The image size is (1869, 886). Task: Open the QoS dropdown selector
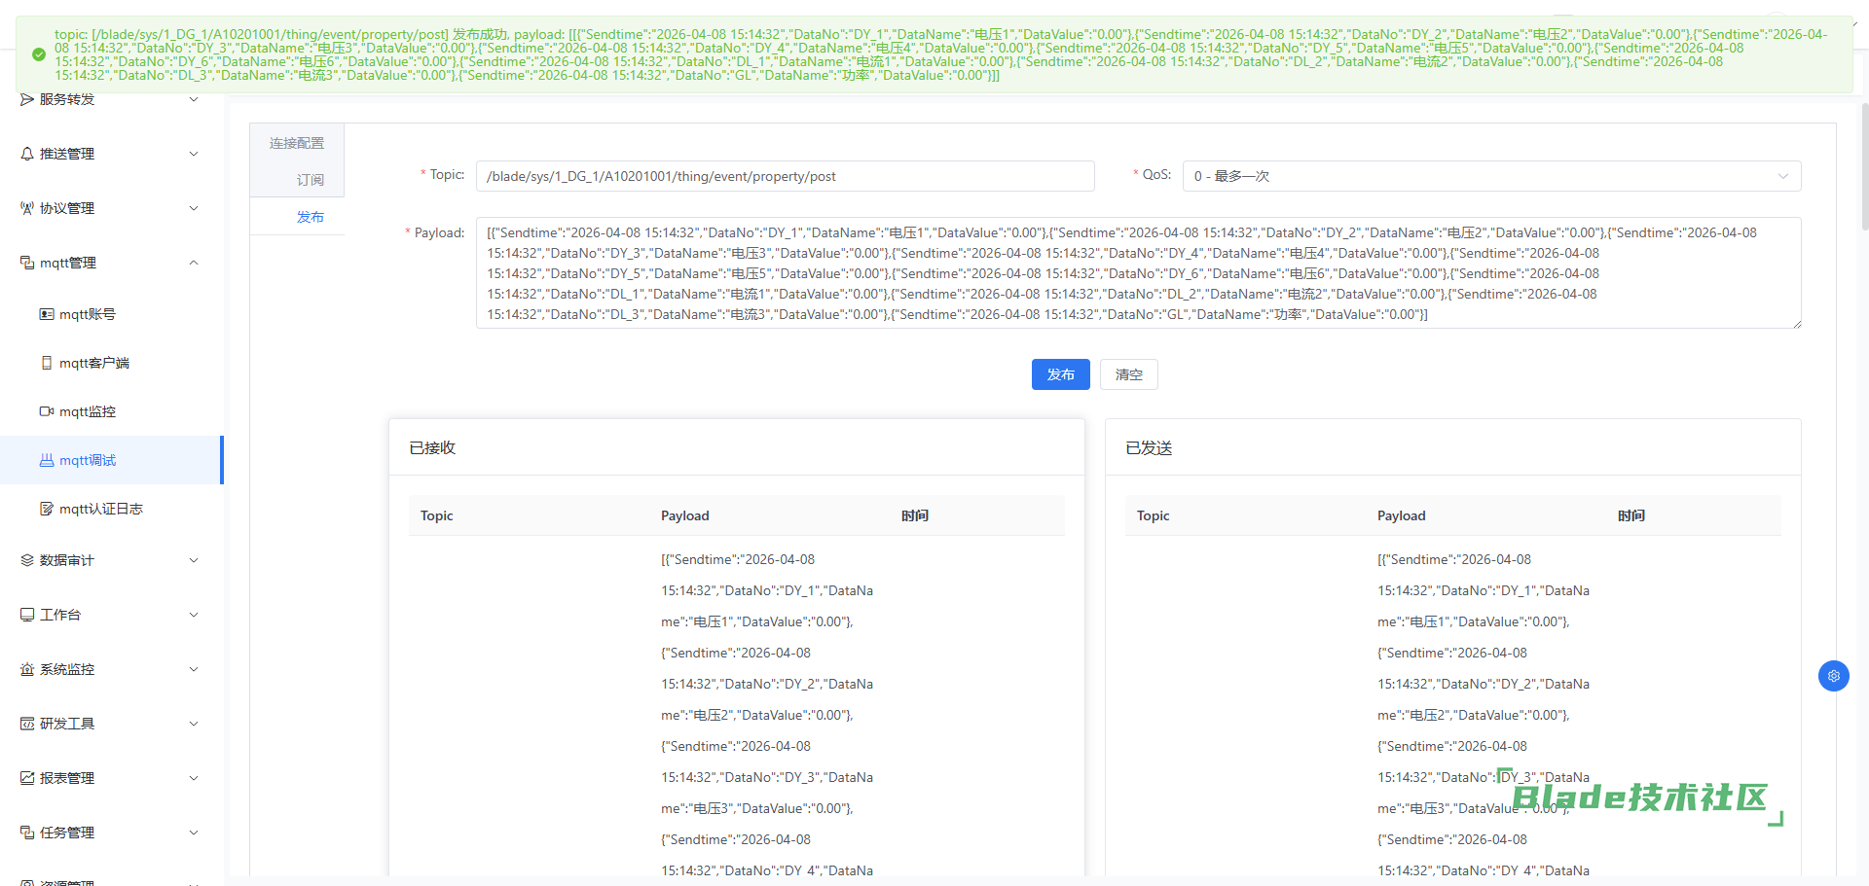[1490, 176]
